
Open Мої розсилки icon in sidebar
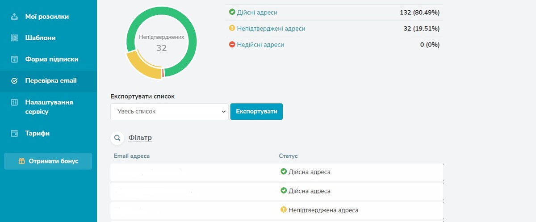pos(14,17)
